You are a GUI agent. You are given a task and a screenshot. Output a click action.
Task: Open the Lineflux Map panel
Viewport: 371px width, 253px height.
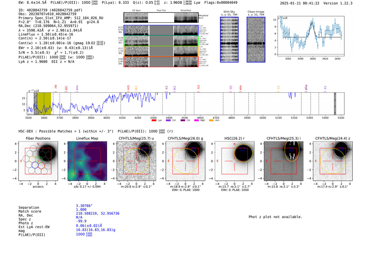coord(87,161)
